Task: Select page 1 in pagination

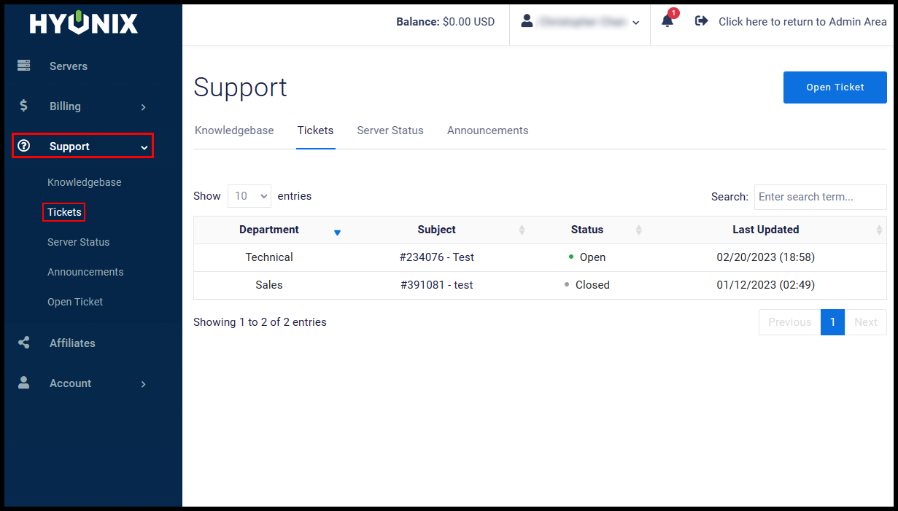Action: click(x=832, y=321)
